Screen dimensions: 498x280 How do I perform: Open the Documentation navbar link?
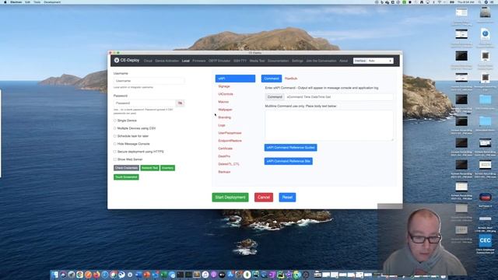click(x=279, y=61)
